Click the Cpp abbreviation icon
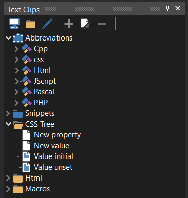188x198 pixels. pos(27,49)
